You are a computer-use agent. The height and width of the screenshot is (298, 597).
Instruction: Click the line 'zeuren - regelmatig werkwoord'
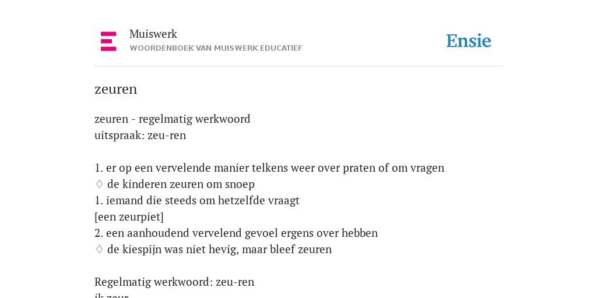(x=173, y=119)
